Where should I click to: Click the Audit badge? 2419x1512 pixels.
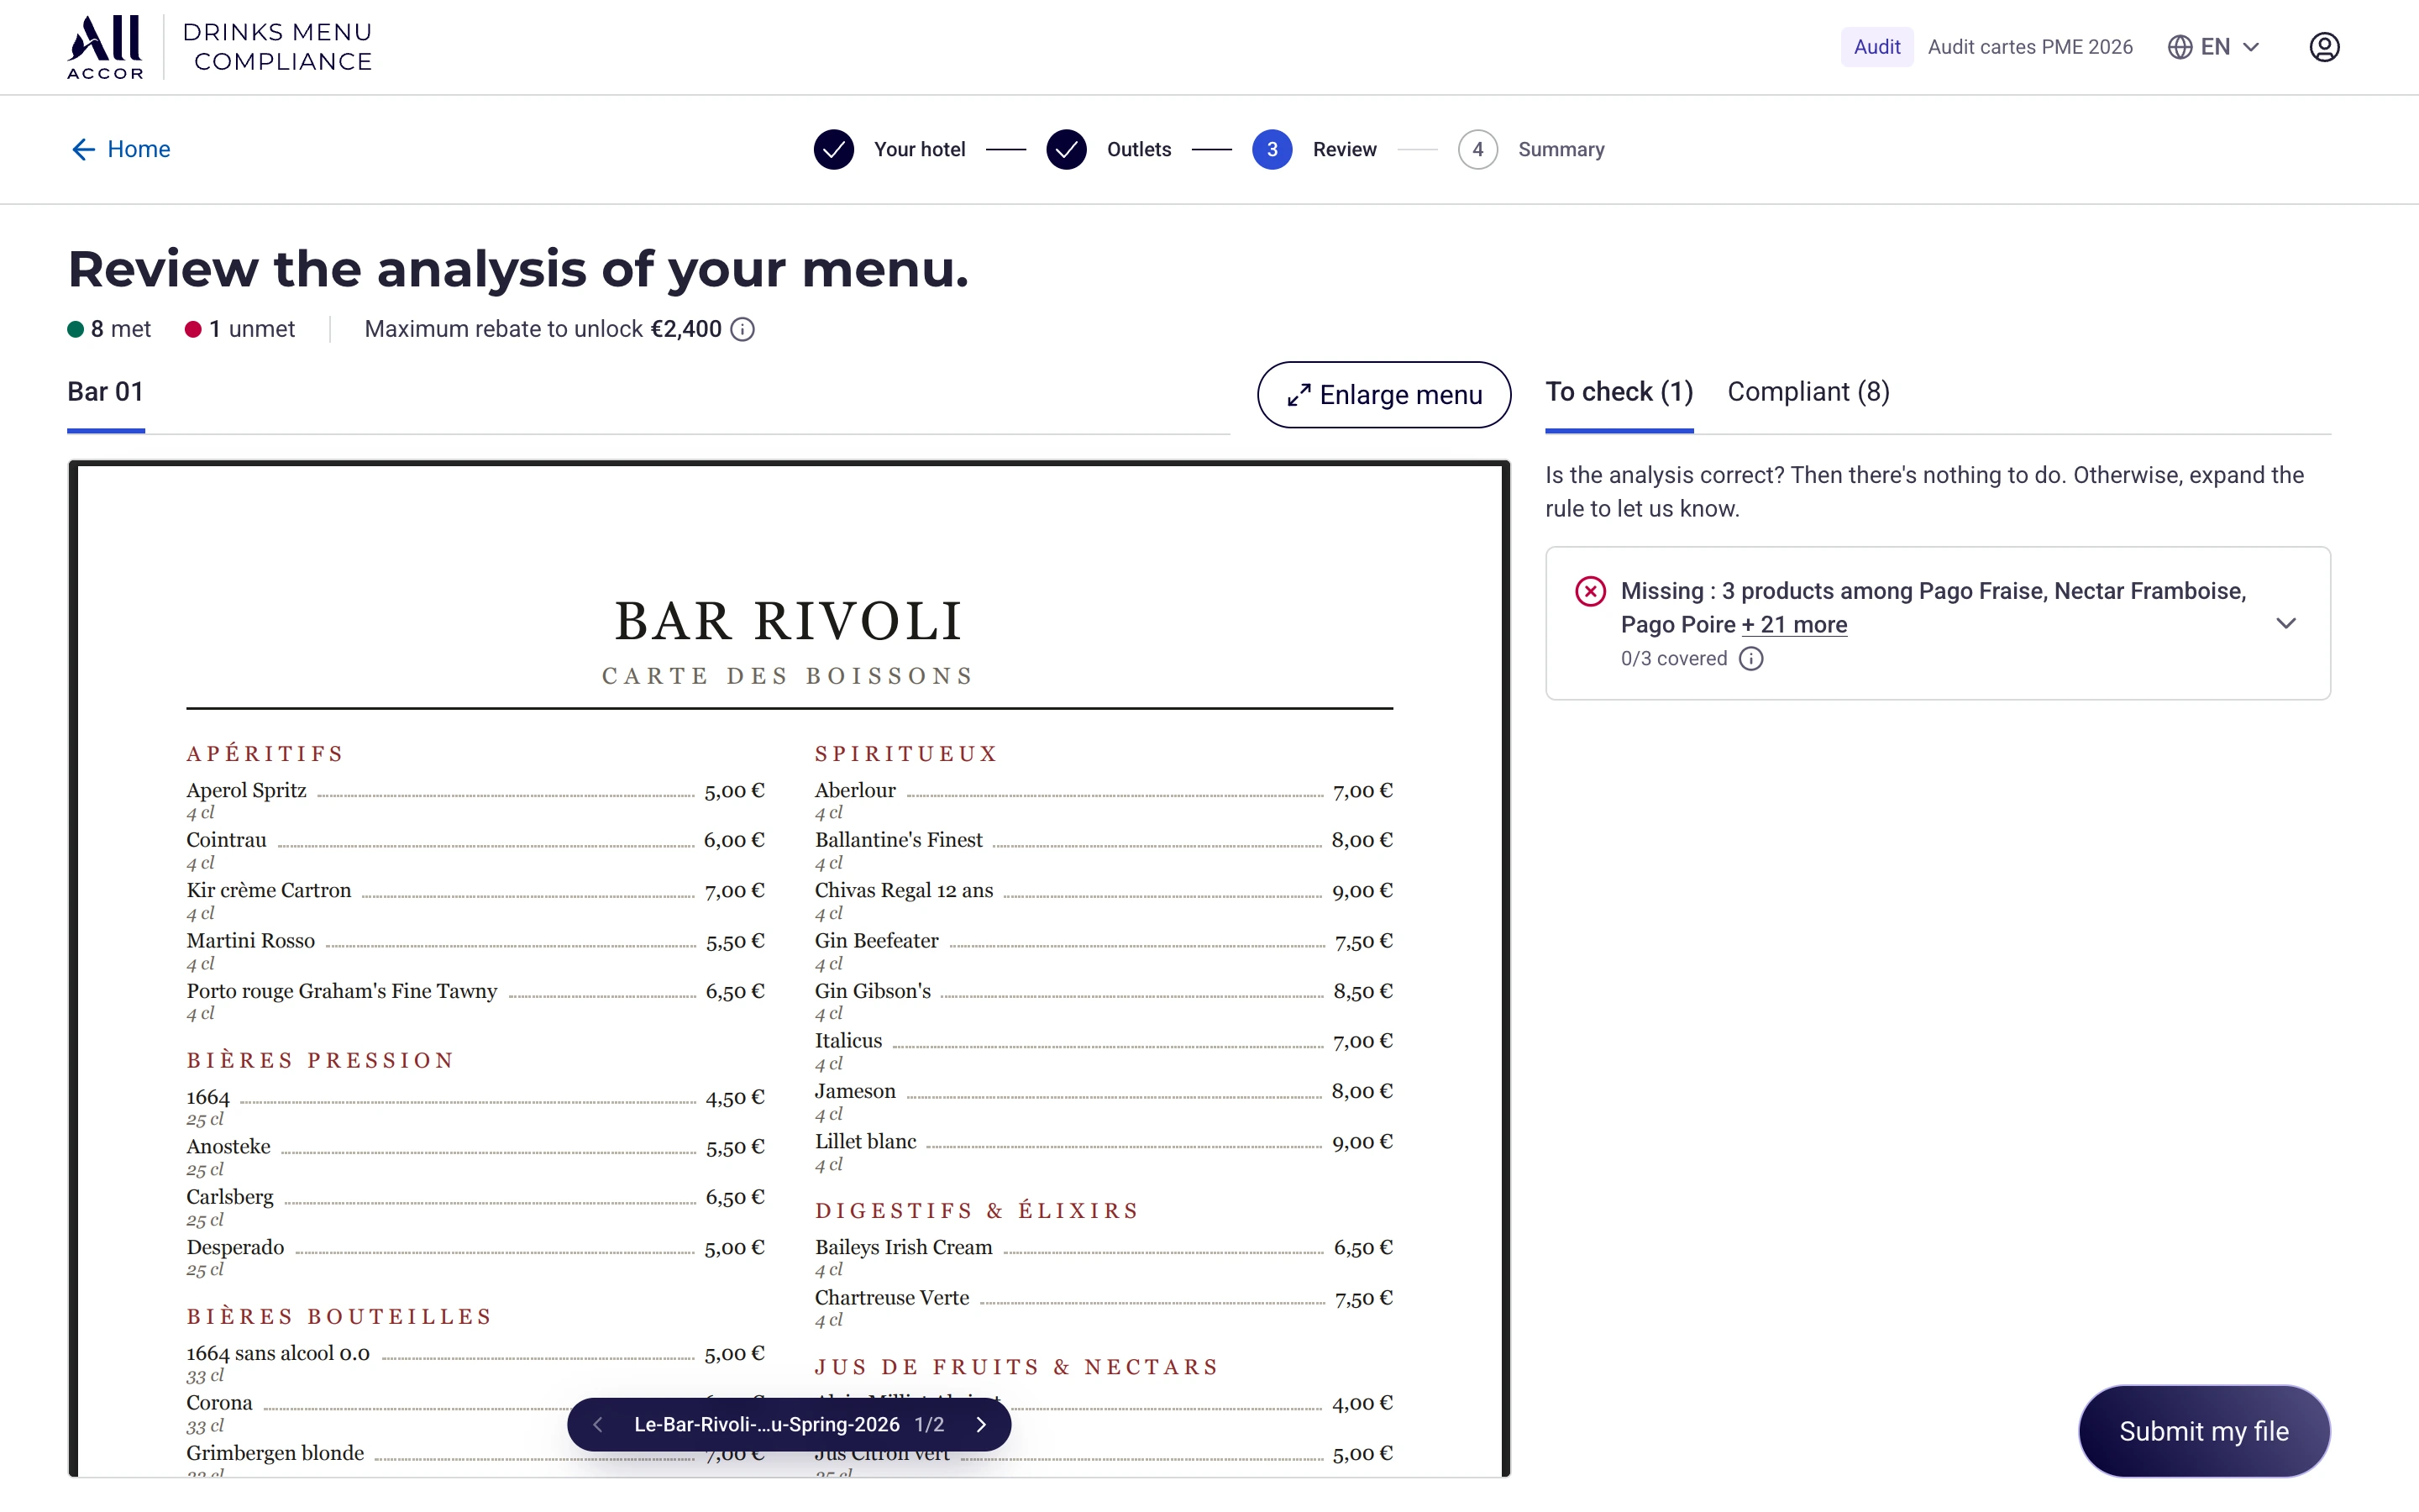[1876, 47]
